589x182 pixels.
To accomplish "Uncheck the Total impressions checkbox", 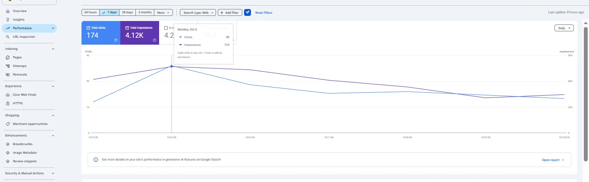I will coord(127,28).
